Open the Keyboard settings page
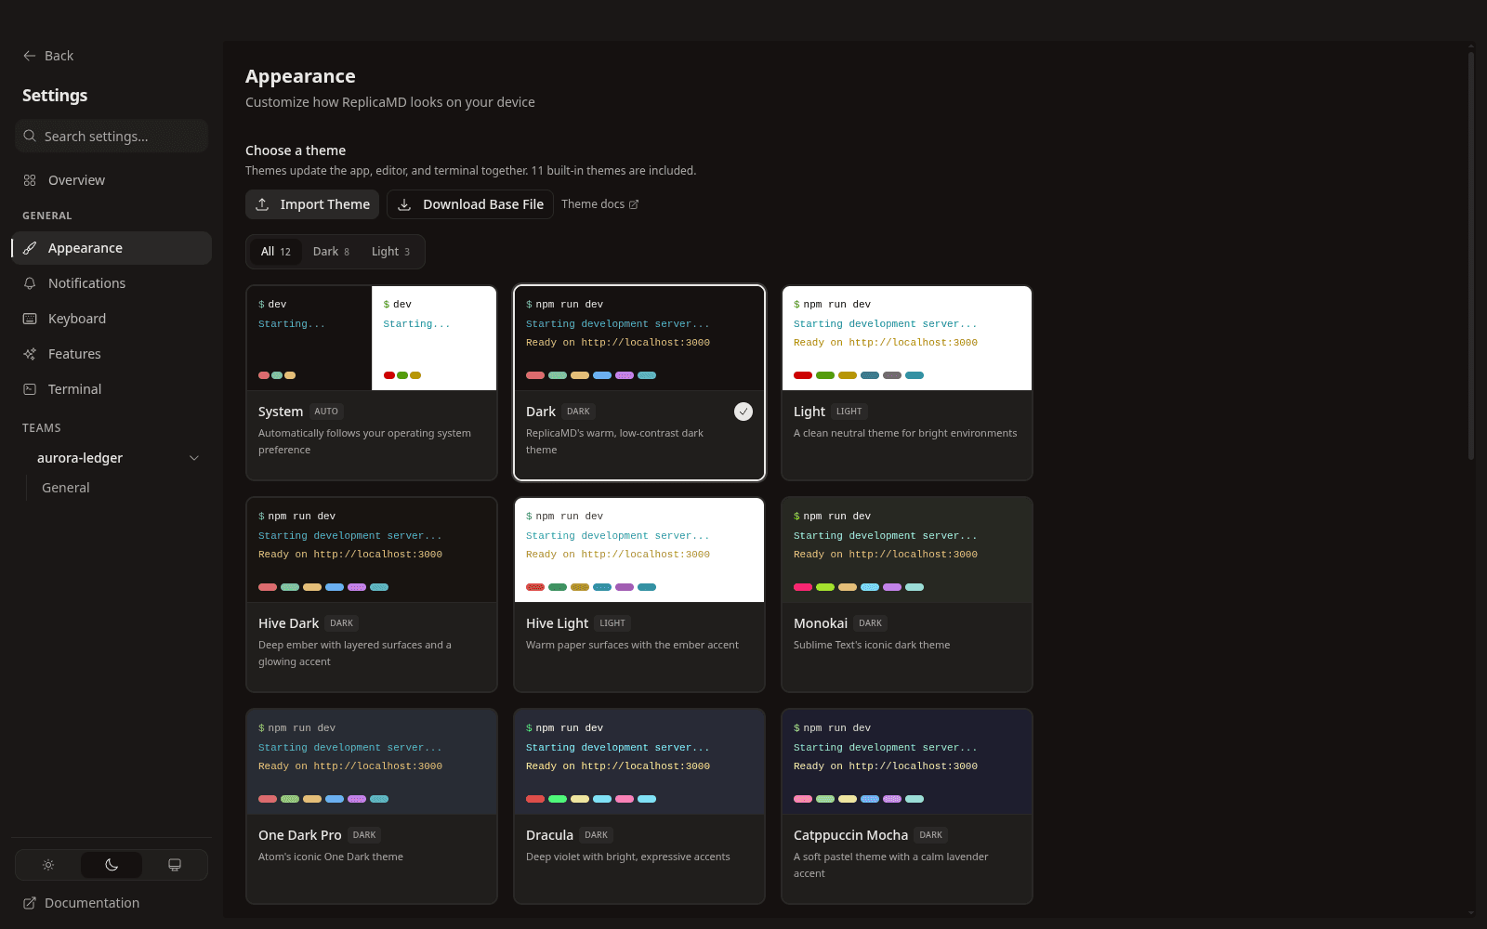This screenshot has height=929, width=1487. click(112, 319)
